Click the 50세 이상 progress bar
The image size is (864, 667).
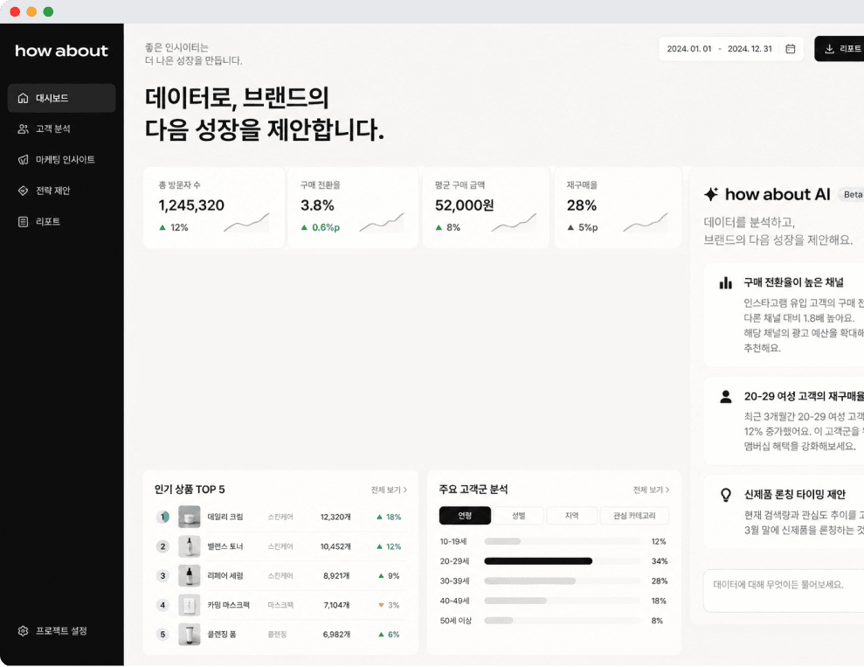(x=562, y=621)
